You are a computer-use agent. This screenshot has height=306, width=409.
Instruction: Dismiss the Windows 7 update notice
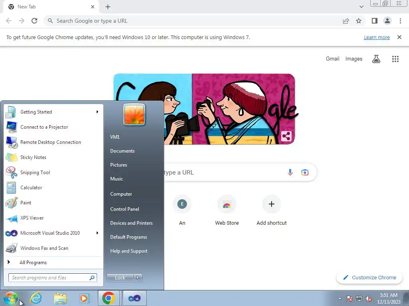click(x=399, y=37)
